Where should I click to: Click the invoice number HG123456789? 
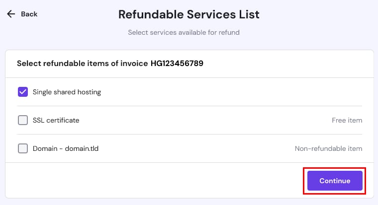(x=177, y=64)
